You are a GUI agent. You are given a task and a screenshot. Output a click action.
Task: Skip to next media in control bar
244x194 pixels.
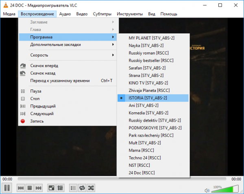(x=39, y=188)
